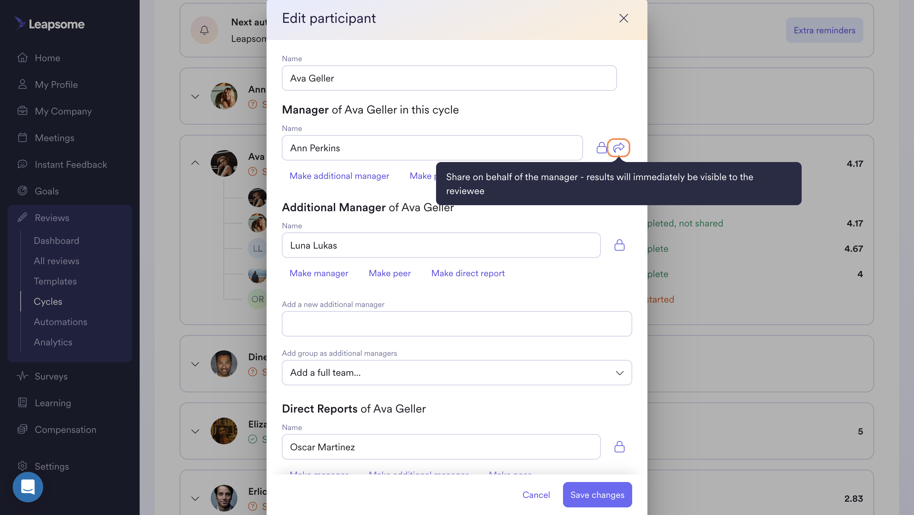Expand the Ann participant row chevron
Screen dimensions: 914x515
tap(195, 96)
